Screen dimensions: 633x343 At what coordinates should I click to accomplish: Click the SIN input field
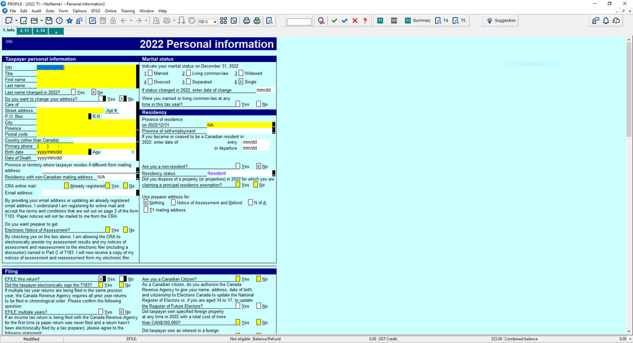[86, 67]
